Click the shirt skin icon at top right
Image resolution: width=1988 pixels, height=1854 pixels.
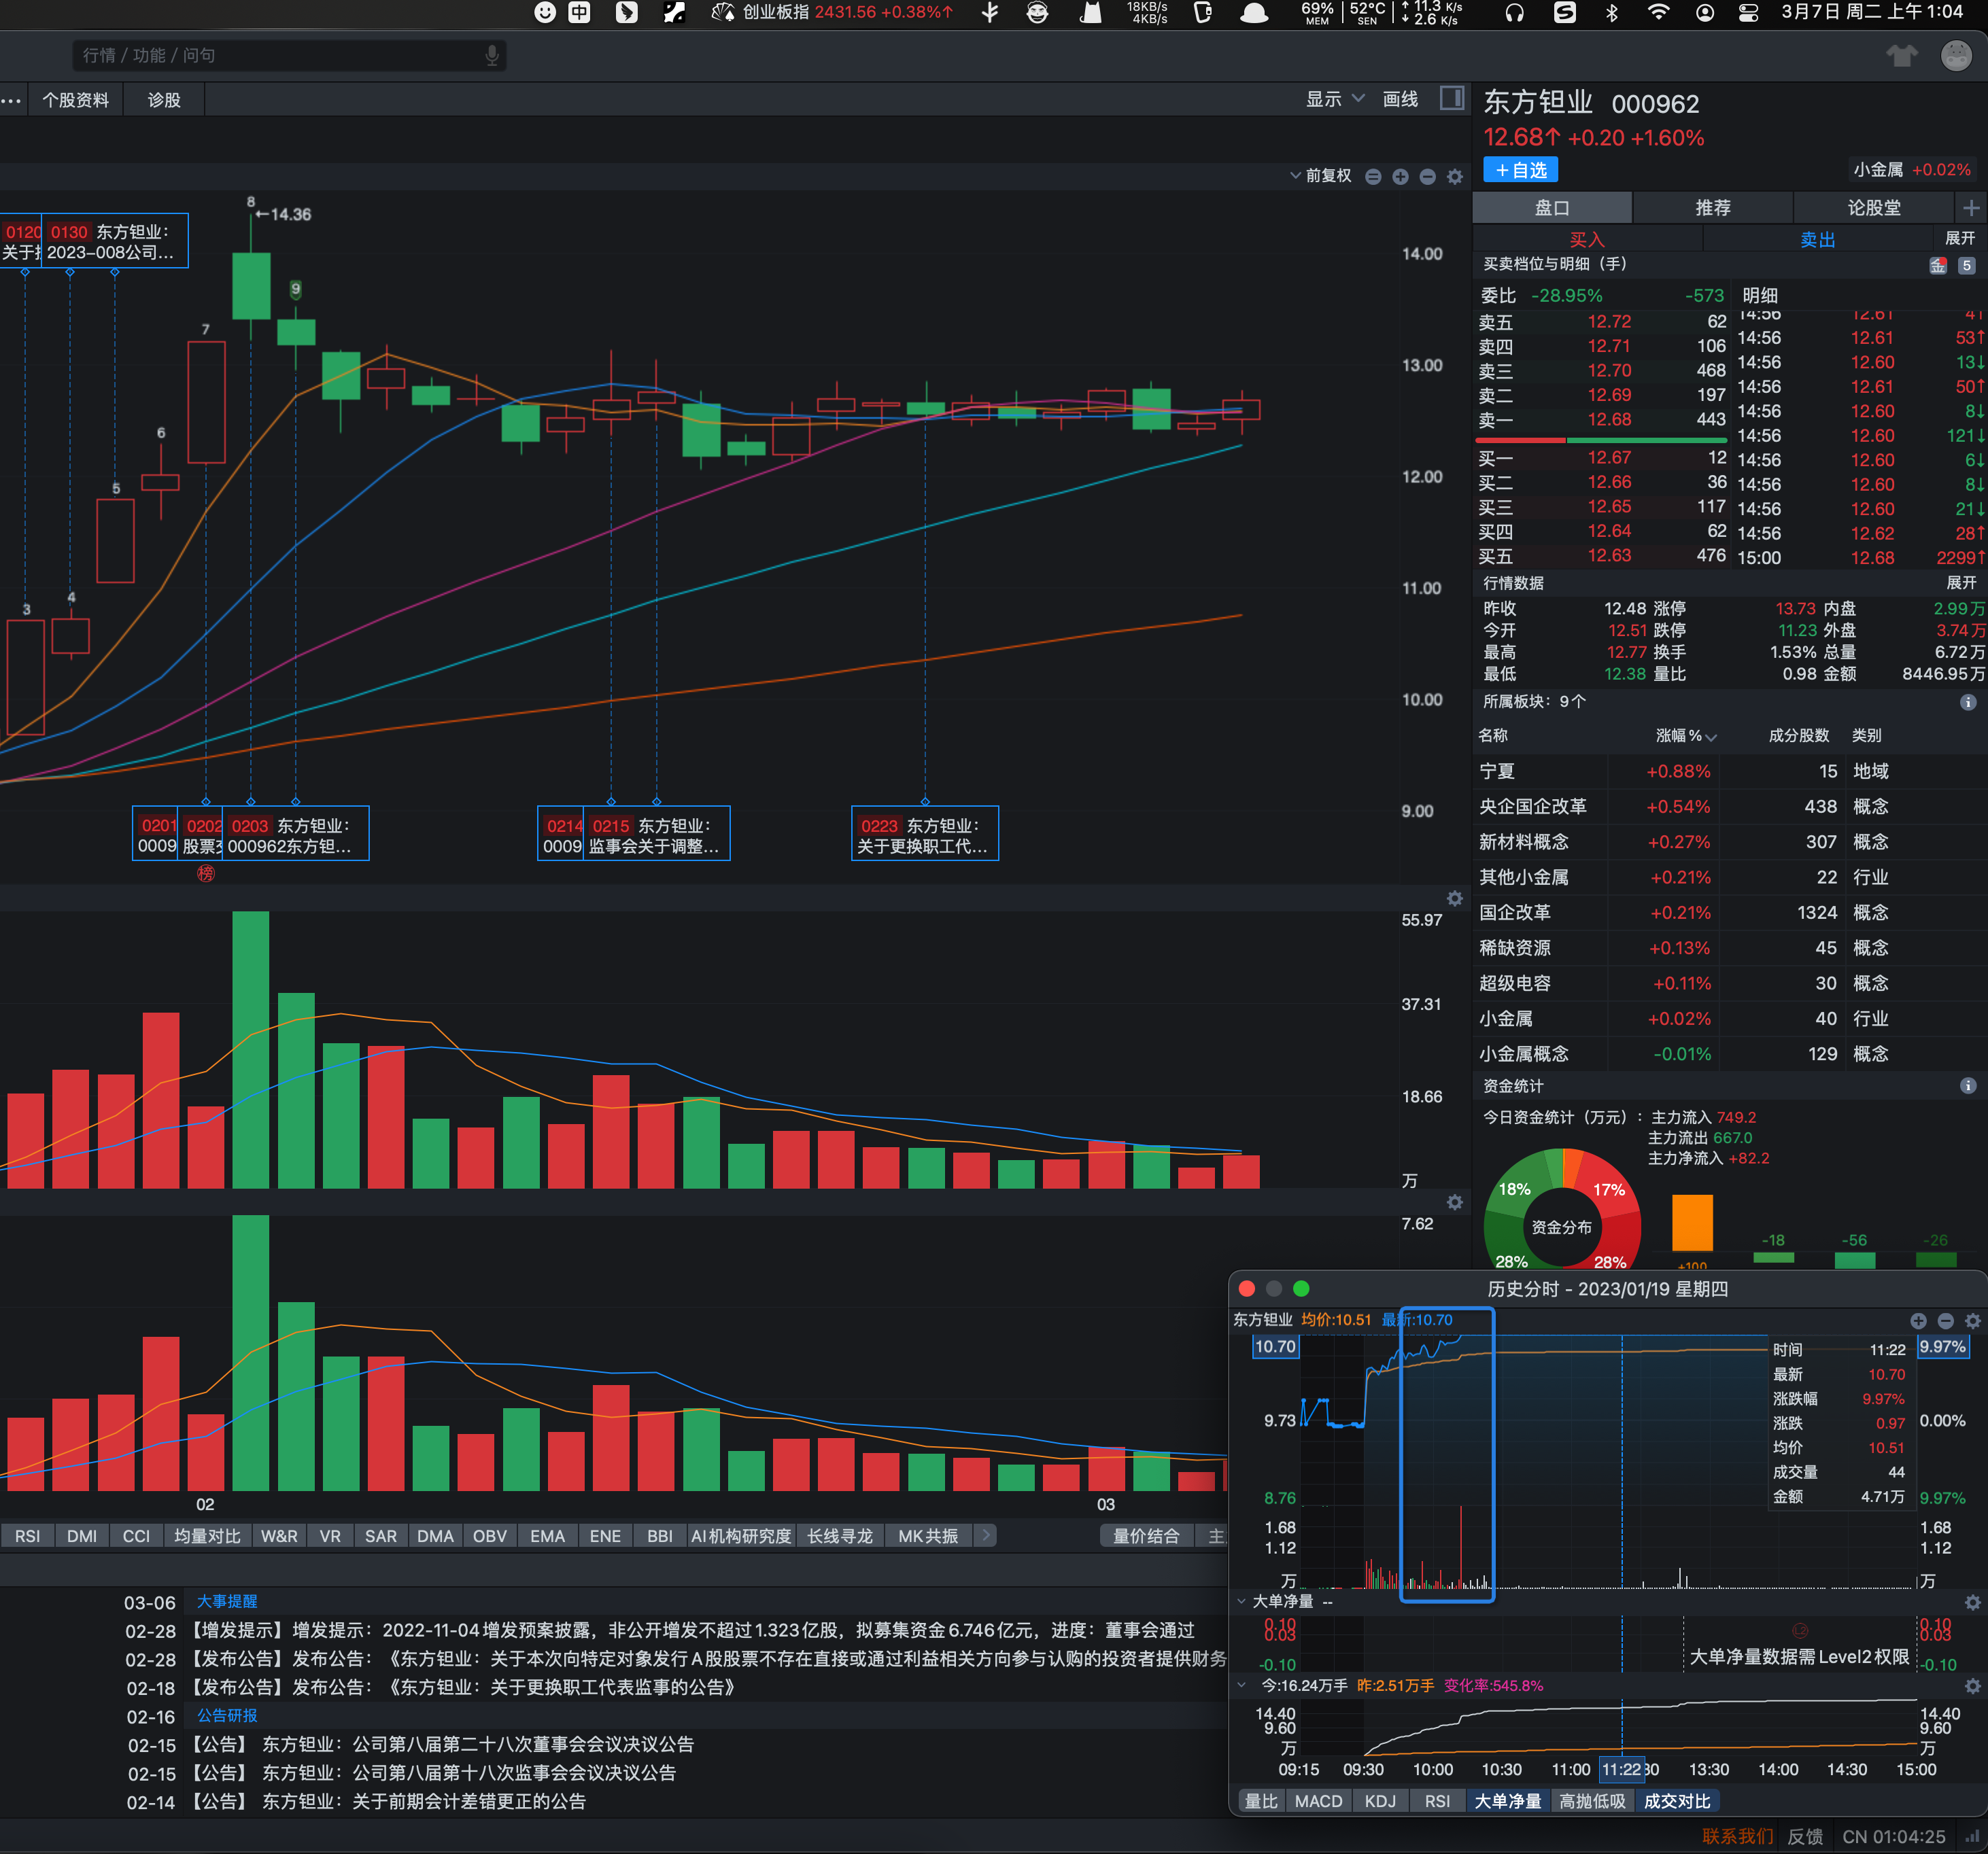(1901, 56)
